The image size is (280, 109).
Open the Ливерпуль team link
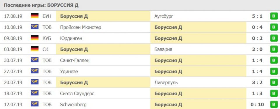(166, 82)
